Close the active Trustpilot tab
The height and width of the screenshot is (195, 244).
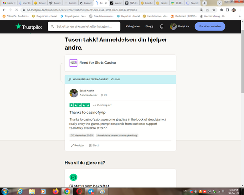pyautogui.click(x=106, y=3)
